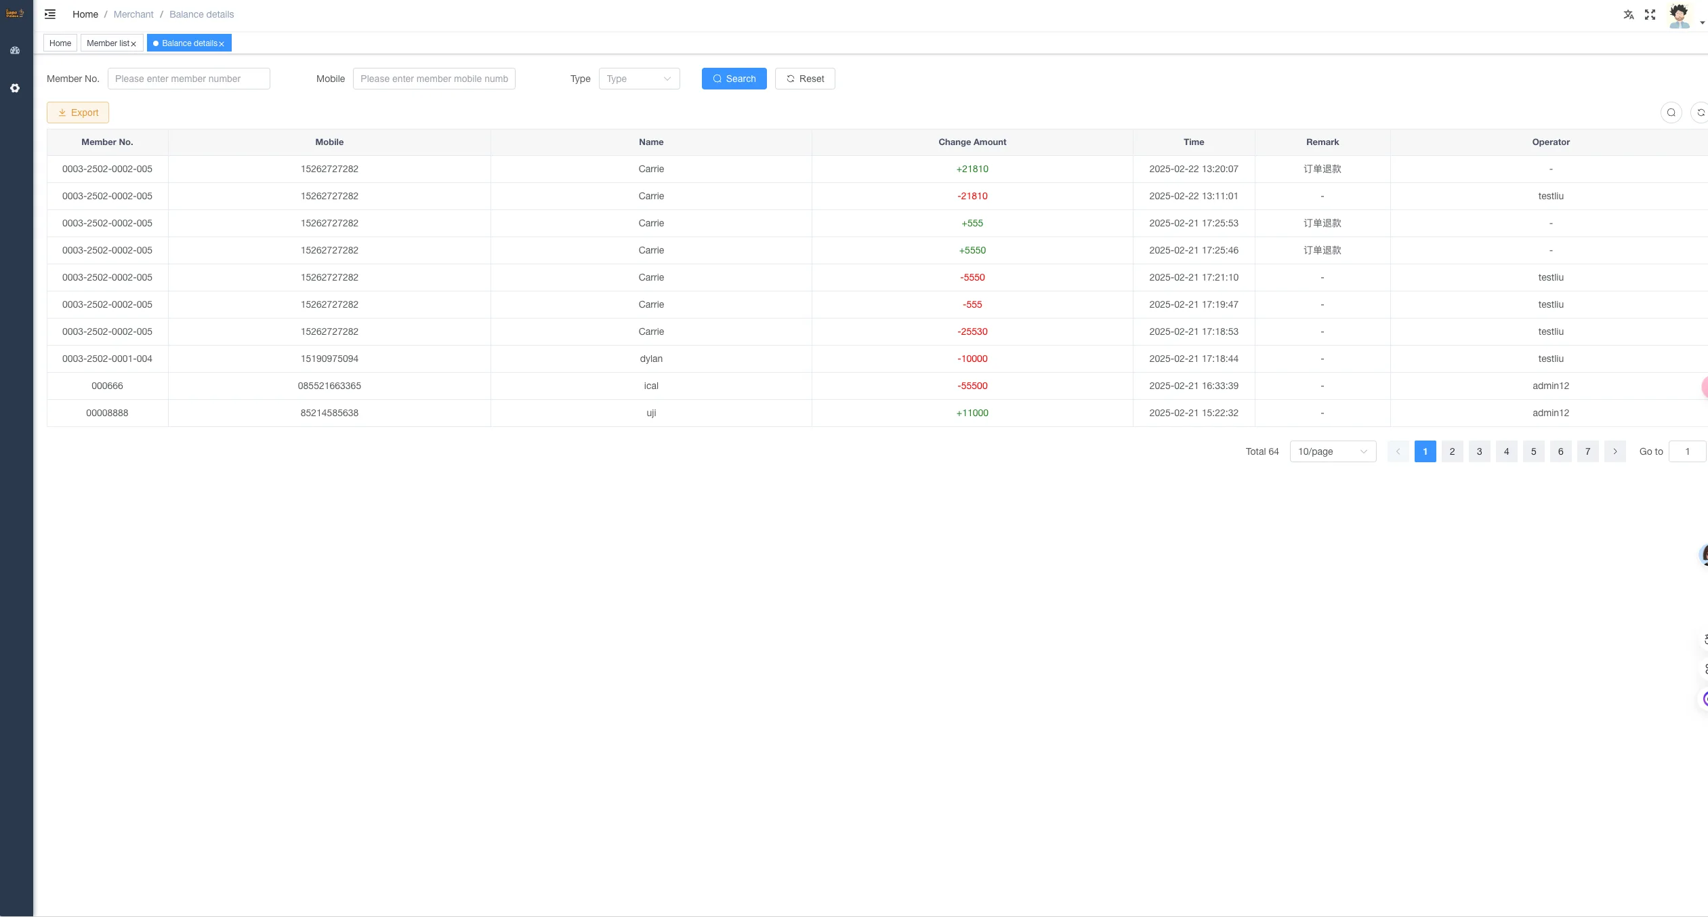Jump to page 3

tap(1480, 451)
